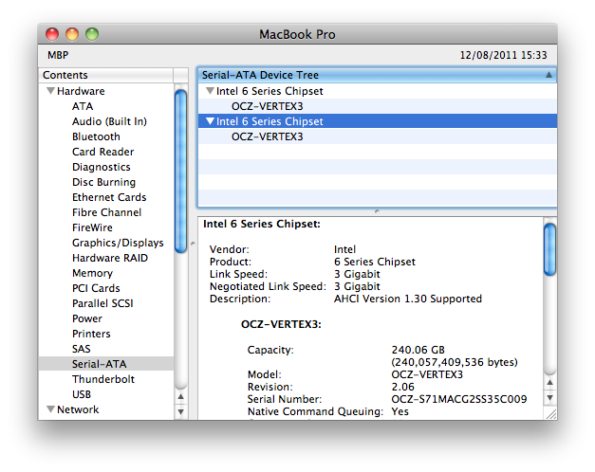Select Fibre Channel in the list
This screenshot has height=472, width=595.
click(x=106, y=212)
